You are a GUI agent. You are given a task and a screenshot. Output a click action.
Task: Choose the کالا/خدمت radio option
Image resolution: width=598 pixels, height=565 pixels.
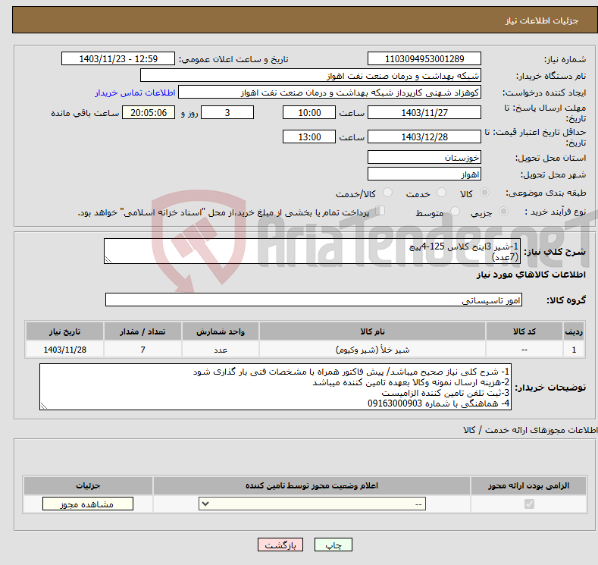pos(389,194)
